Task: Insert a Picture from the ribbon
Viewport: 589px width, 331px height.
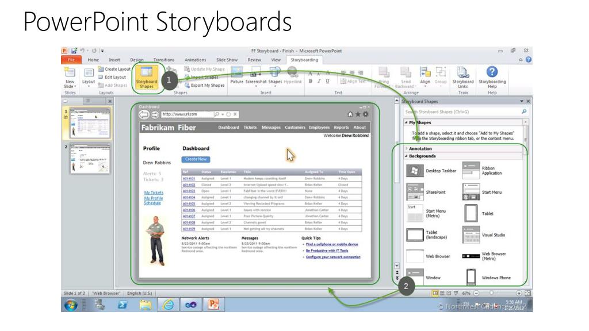Action: tap(236, 75)
